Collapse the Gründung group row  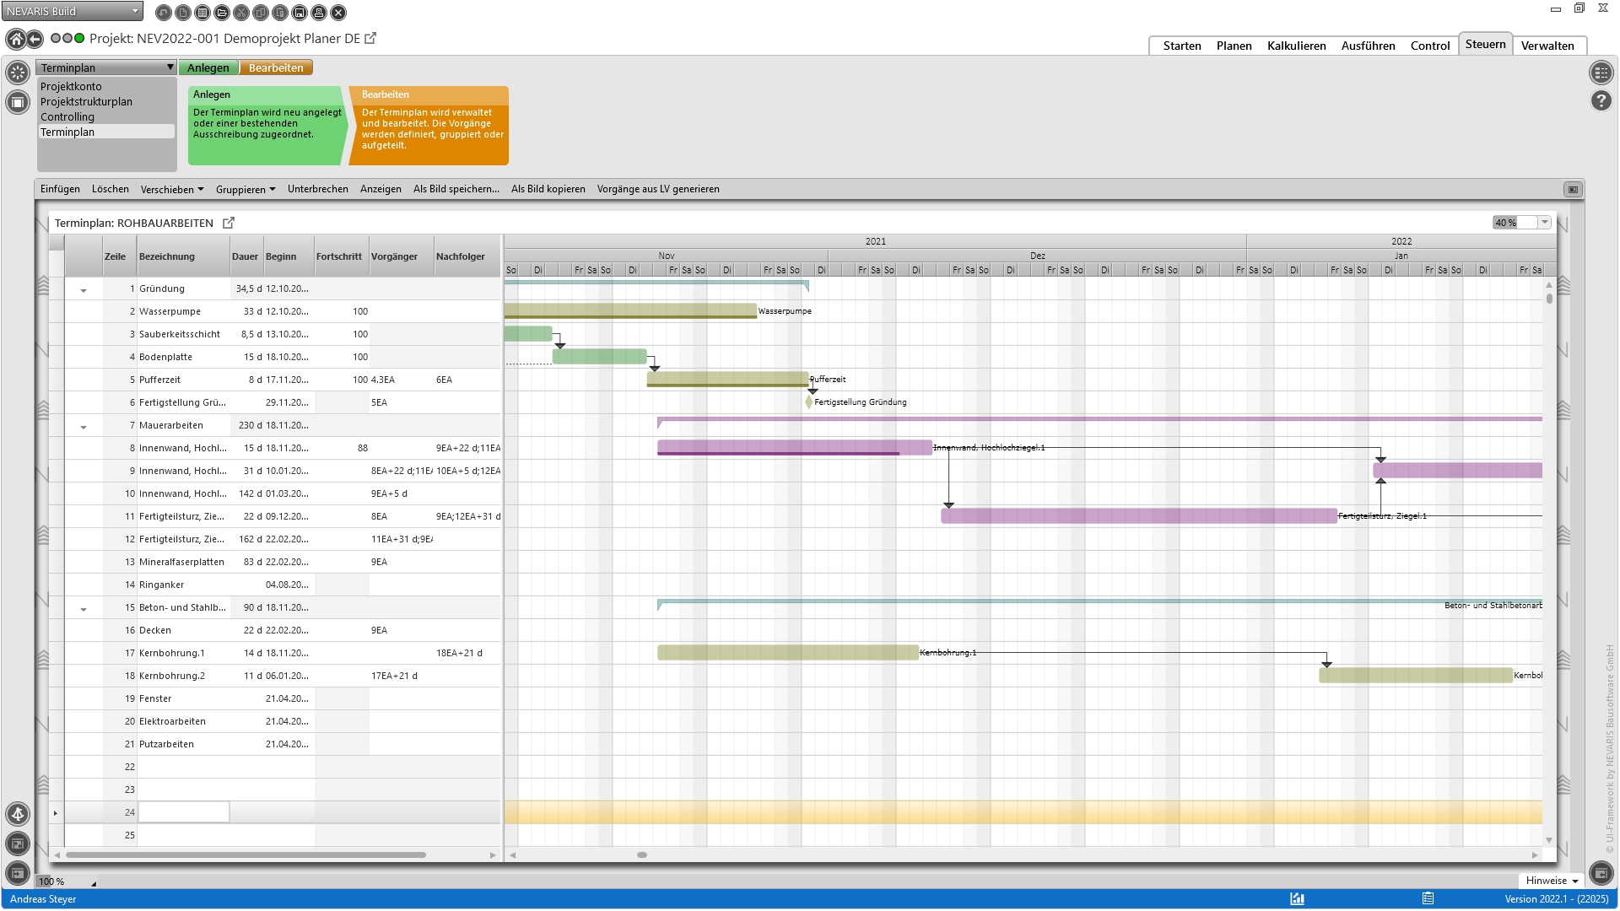click(x=84, y=290)
